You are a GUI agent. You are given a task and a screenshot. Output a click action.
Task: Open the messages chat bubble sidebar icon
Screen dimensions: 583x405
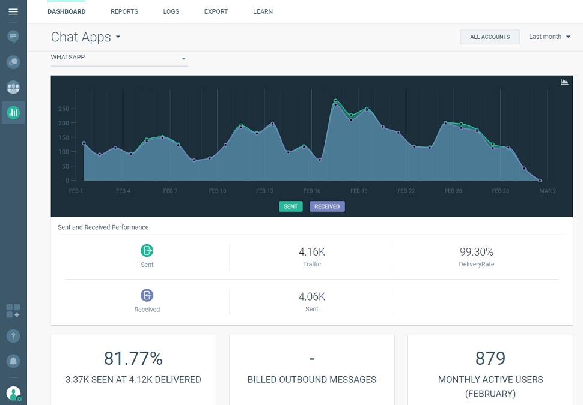13,37
